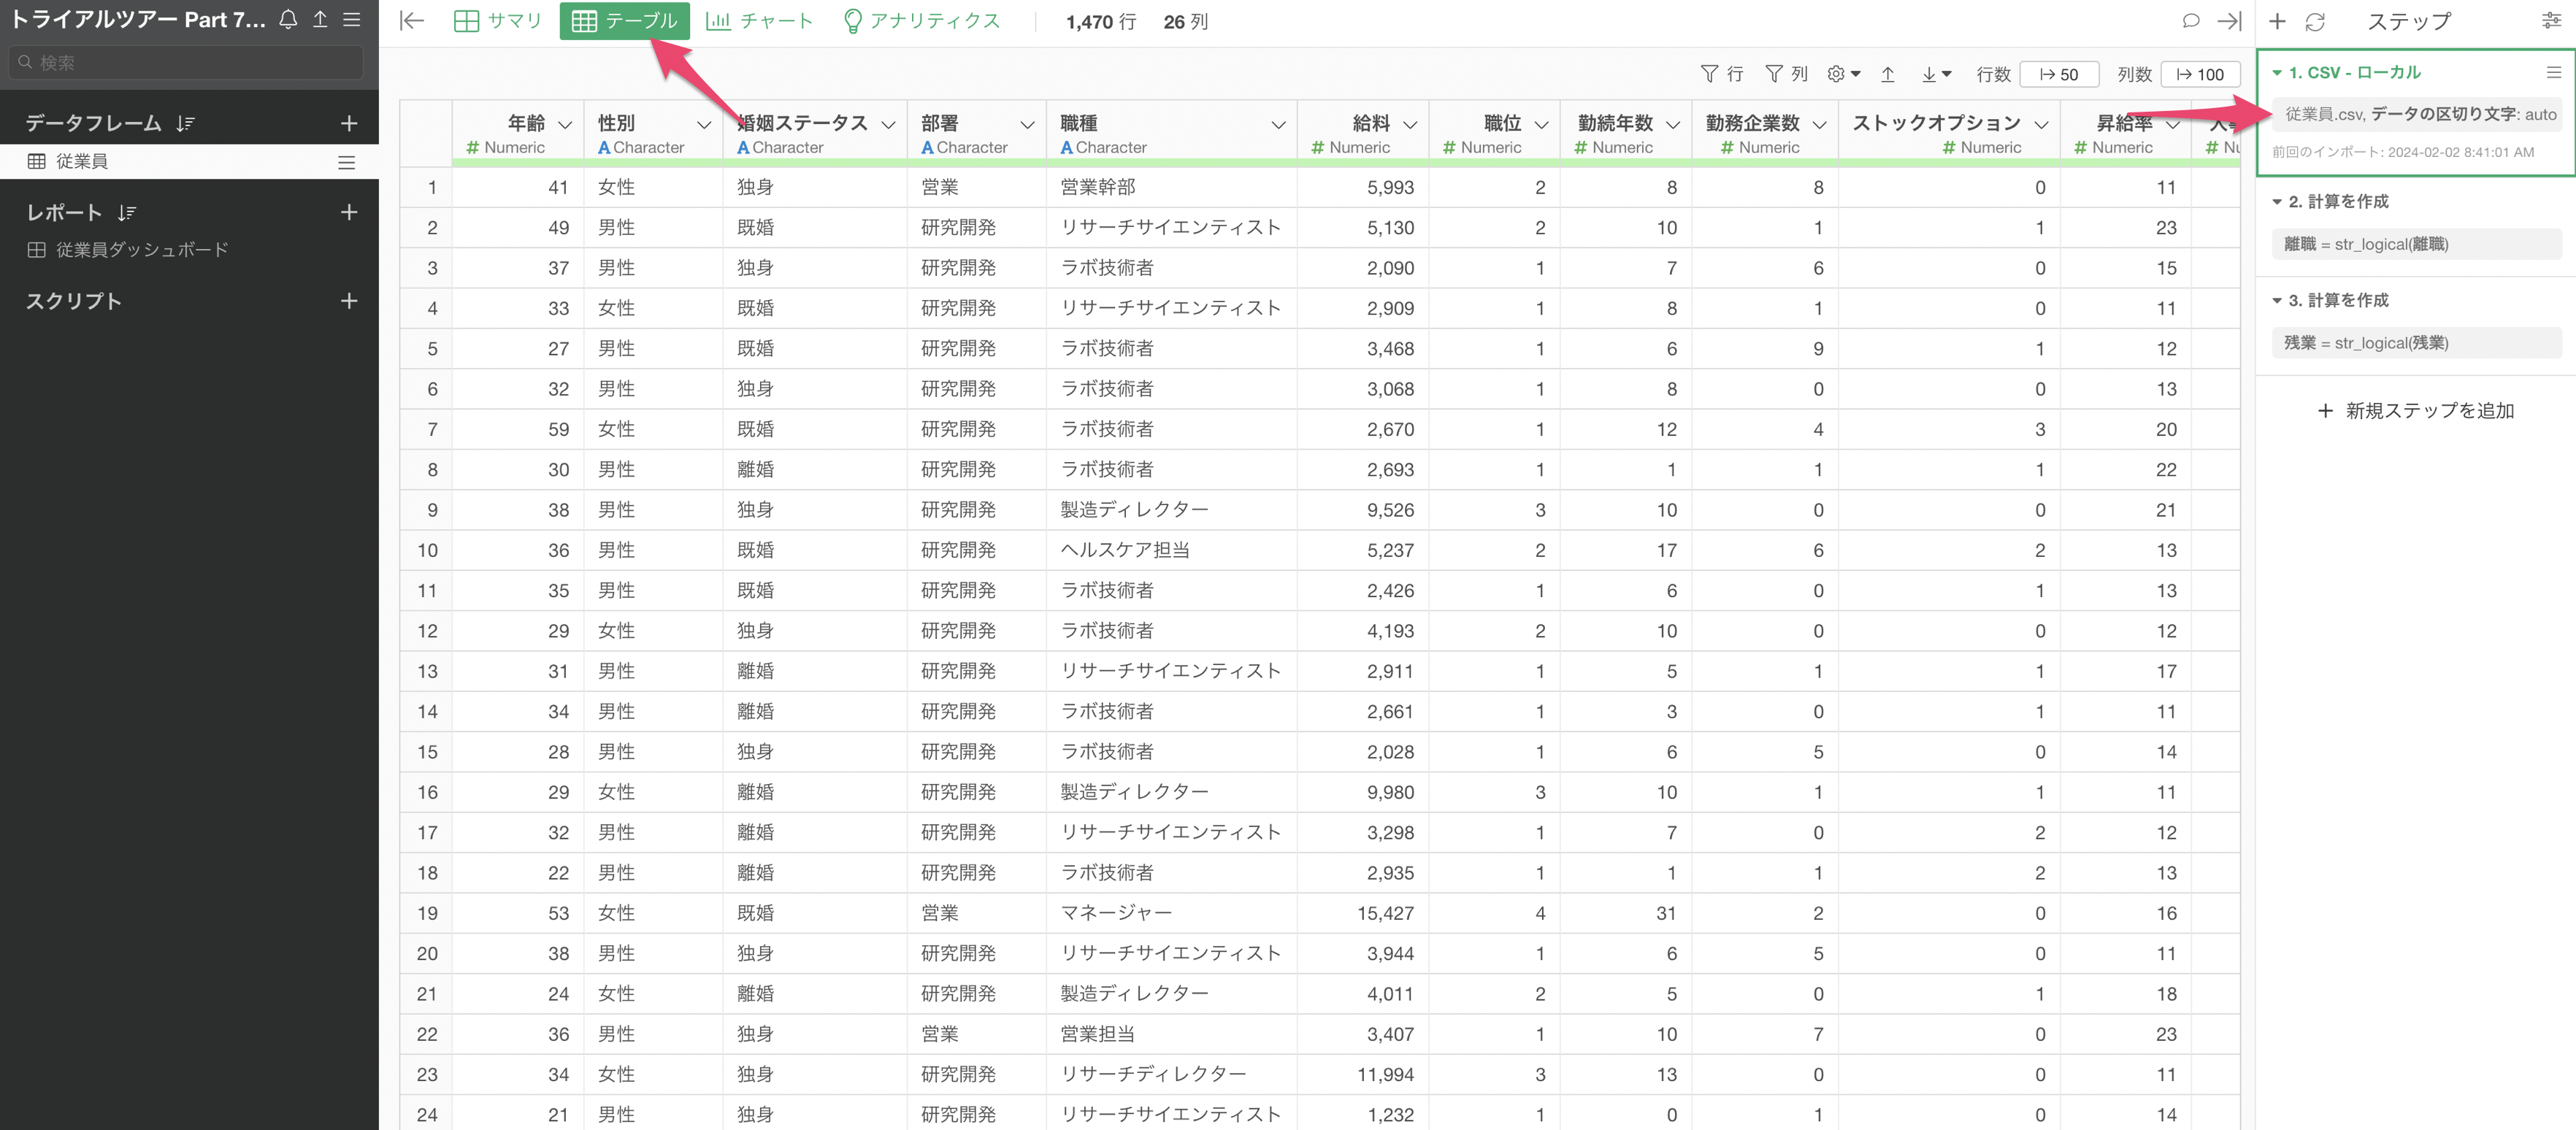Refresh the data with reload icon
This screenshot has width=2576, height=1130.
click(x=2315, y=21)
